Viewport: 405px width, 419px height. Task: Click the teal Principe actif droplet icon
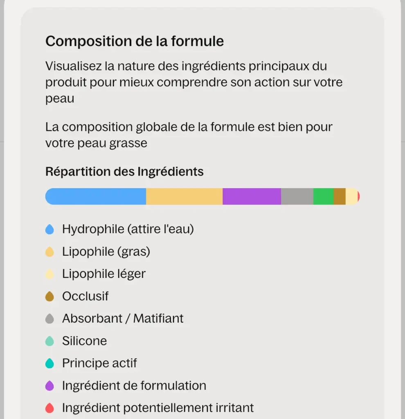(x=49, y=363)
